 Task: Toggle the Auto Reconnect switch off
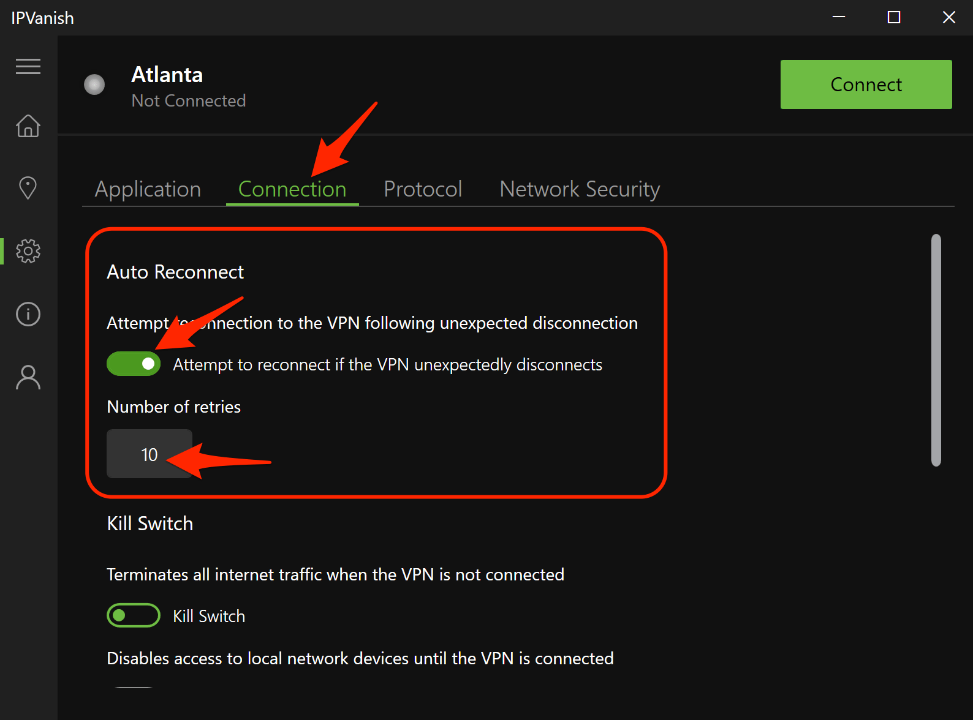(134, 364)
